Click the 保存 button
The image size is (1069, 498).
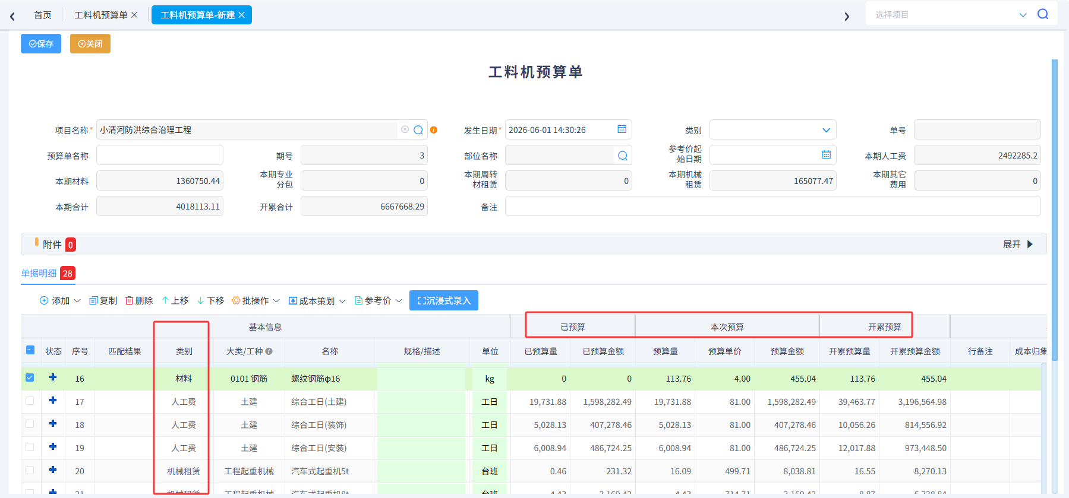[41, 43]
